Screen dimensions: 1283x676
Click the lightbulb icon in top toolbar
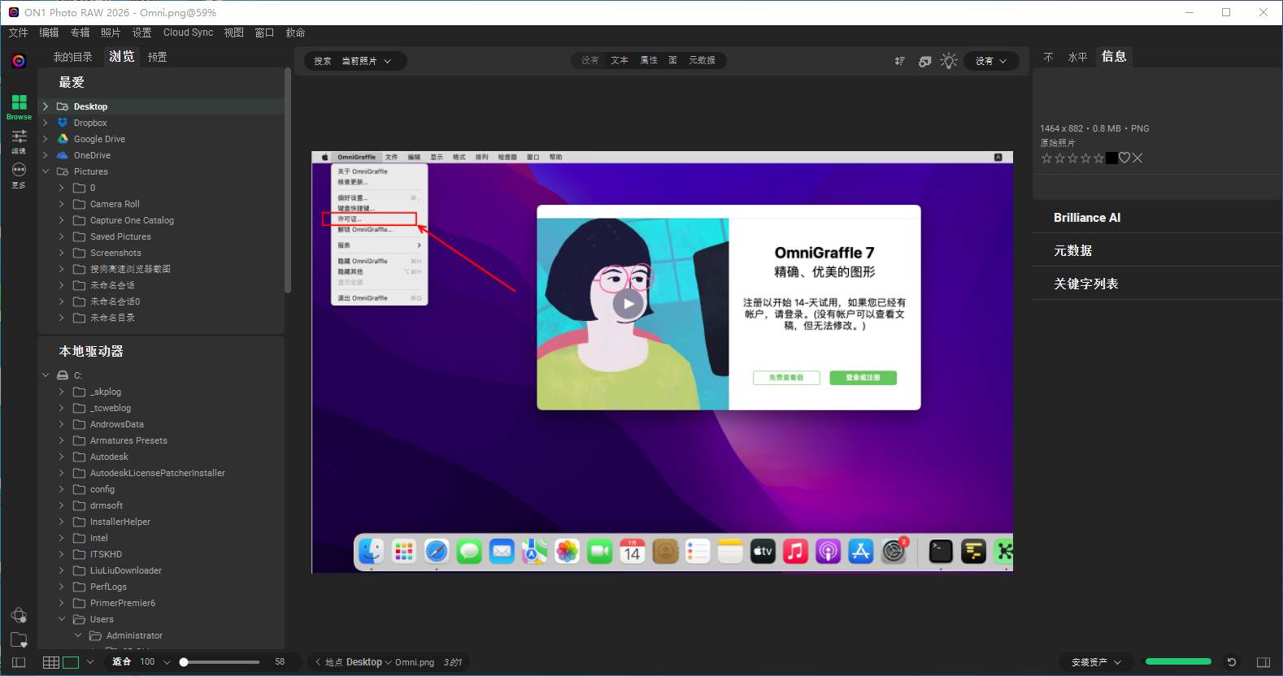coord(948,61)
